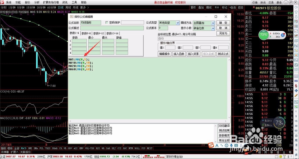Click the back arrow icon in right sidebar
Image resolution: width=299 pixels, height=159 pixels.
pos(296,7)
